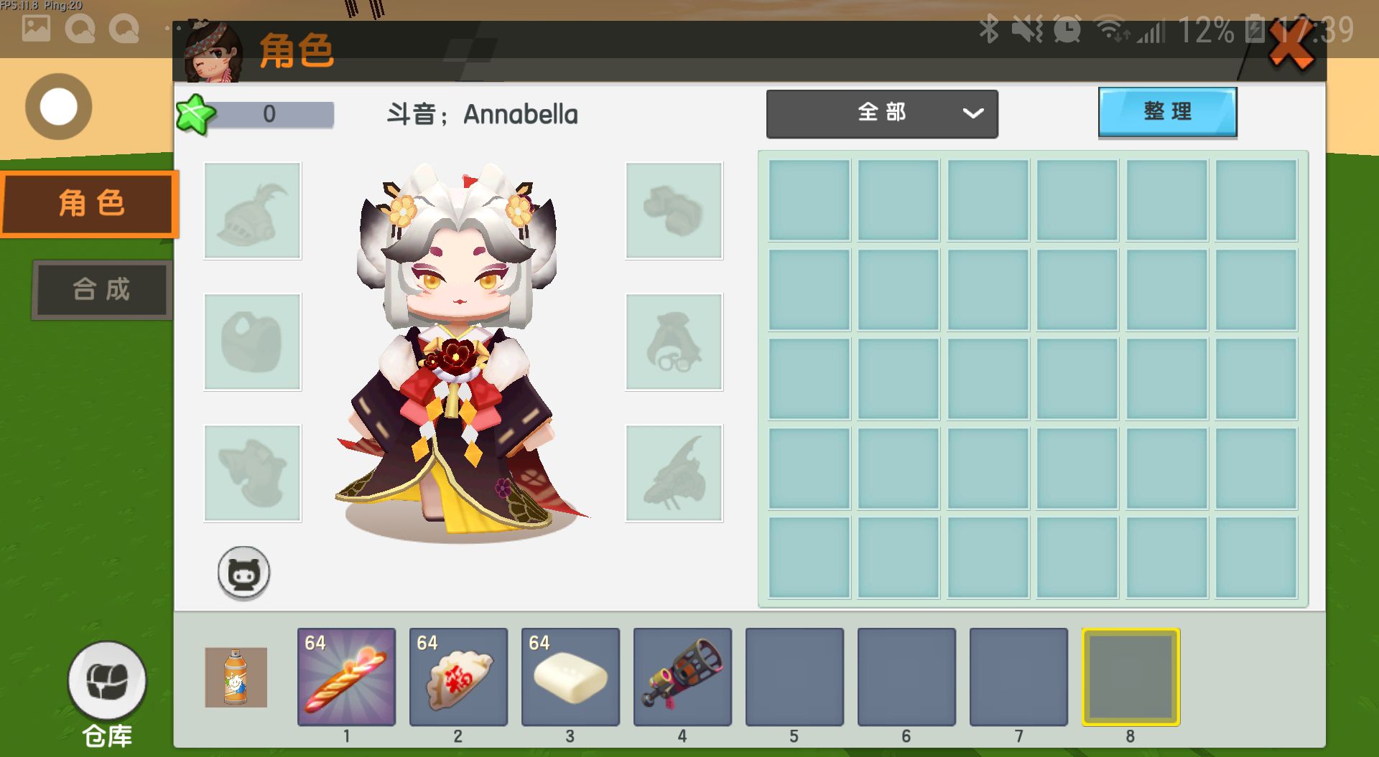
Task: Click the chevron arrow on 全部 filter
Action: pos(973,113)
